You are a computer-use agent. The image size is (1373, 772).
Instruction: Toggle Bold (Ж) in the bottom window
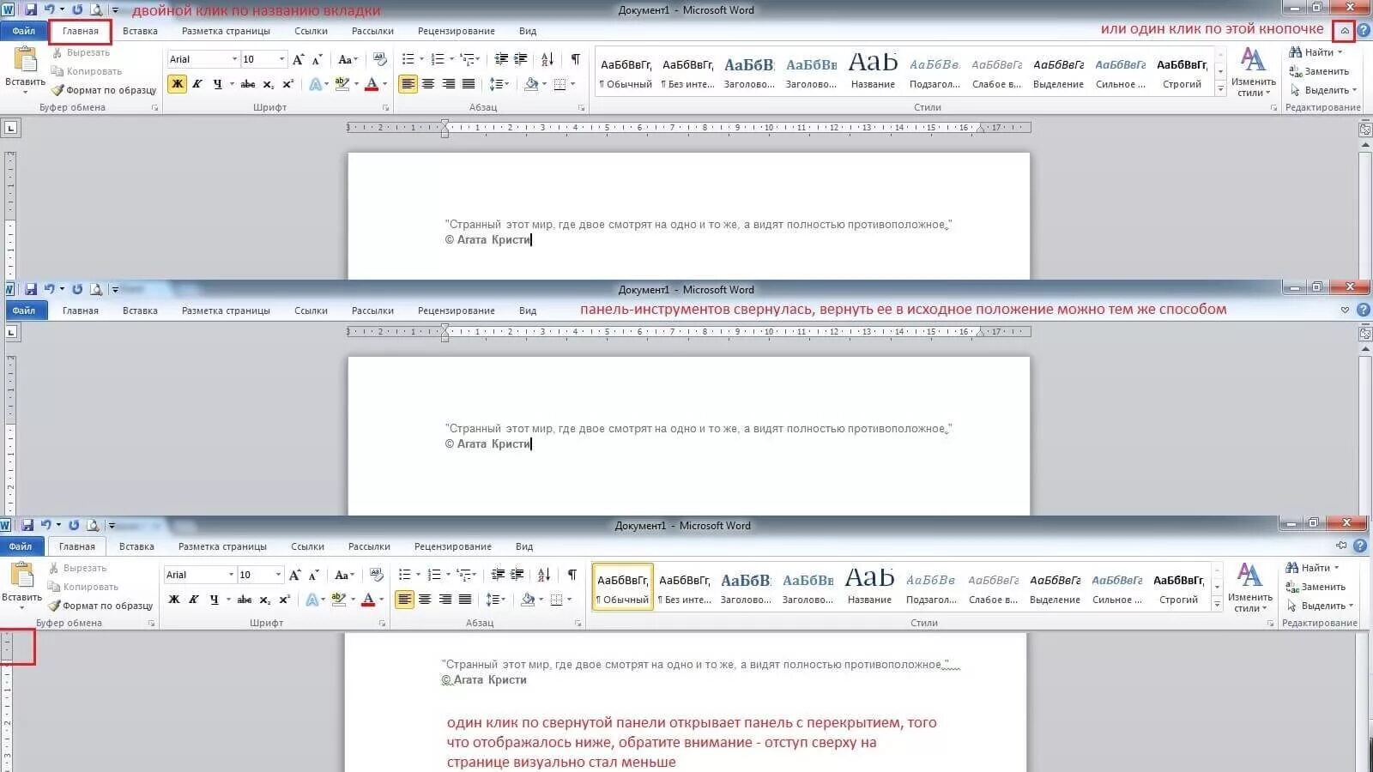click(x=173, y=600)
